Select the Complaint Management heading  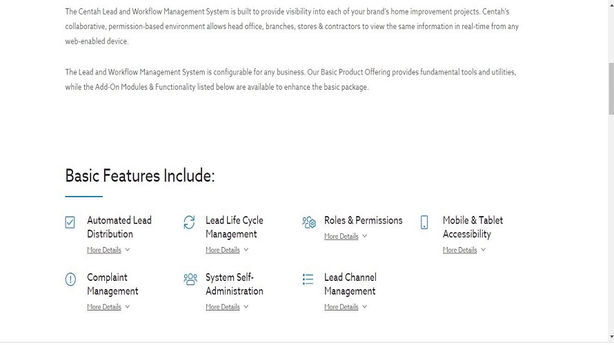pos(112,284)
